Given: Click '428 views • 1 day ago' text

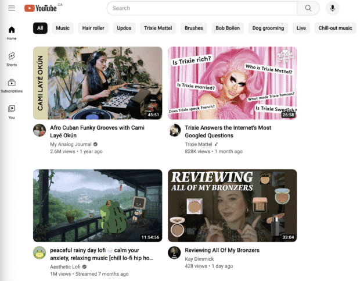Looking at the screenshot, I should tap(209, 266).
